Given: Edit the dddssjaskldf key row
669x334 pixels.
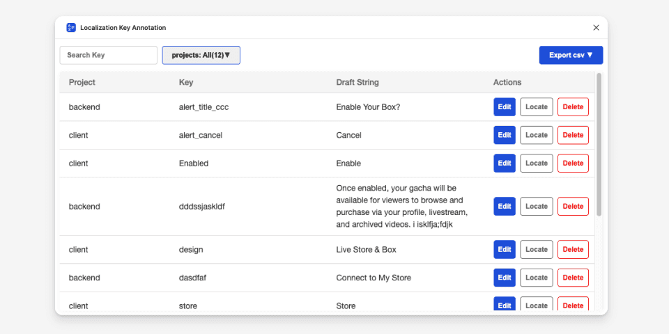Looking at the screenshot, I should pyautogui.click(x=505, y=206).
